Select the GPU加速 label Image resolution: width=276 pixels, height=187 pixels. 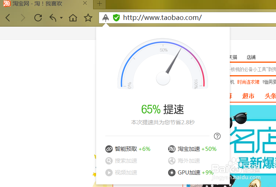189,173
